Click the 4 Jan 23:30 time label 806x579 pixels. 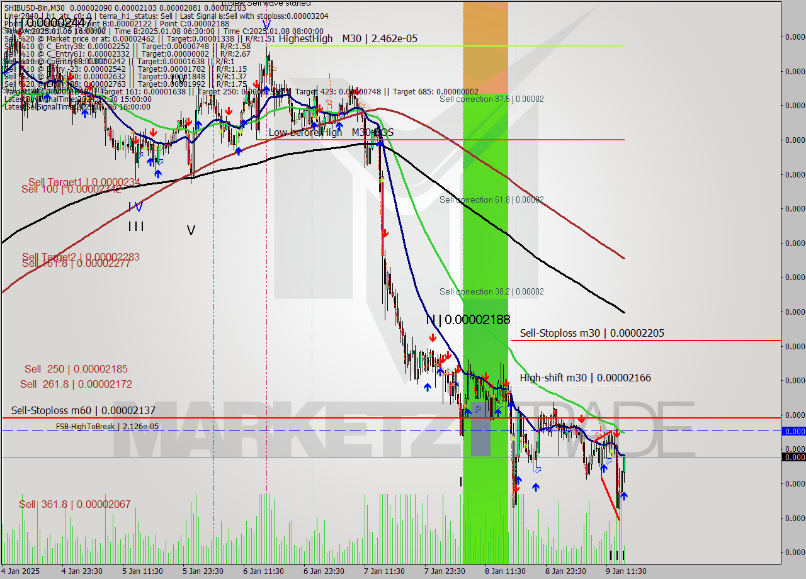point(82,571)
